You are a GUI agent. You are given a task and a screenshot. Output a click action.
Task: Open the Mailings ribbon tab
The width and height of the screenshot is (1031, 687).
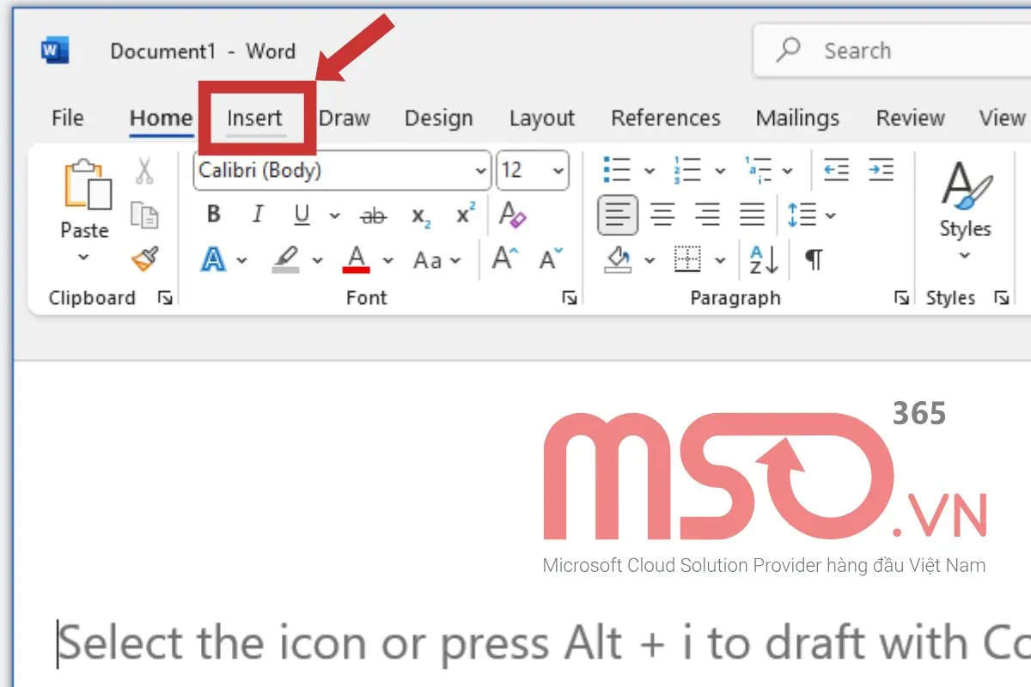pyautogui.click(x=797, y=119)
